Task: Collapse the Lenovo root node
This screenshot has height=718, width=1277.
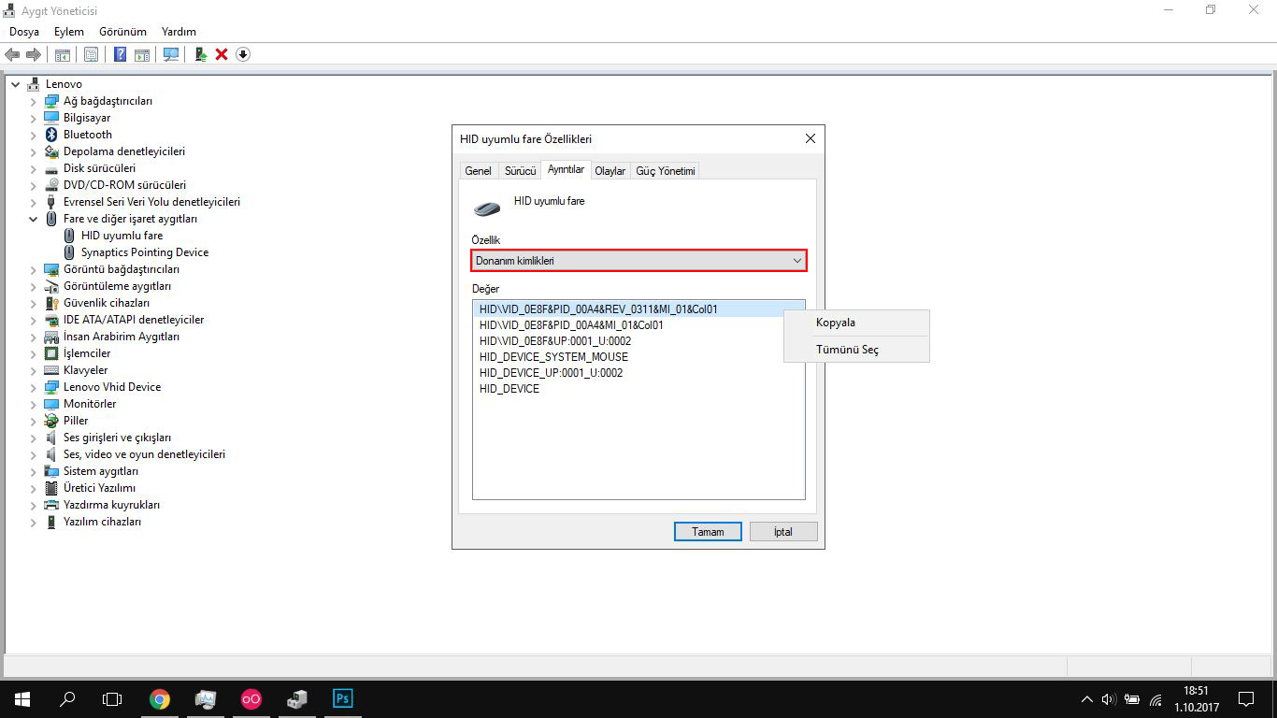Action: coord(16,84)
